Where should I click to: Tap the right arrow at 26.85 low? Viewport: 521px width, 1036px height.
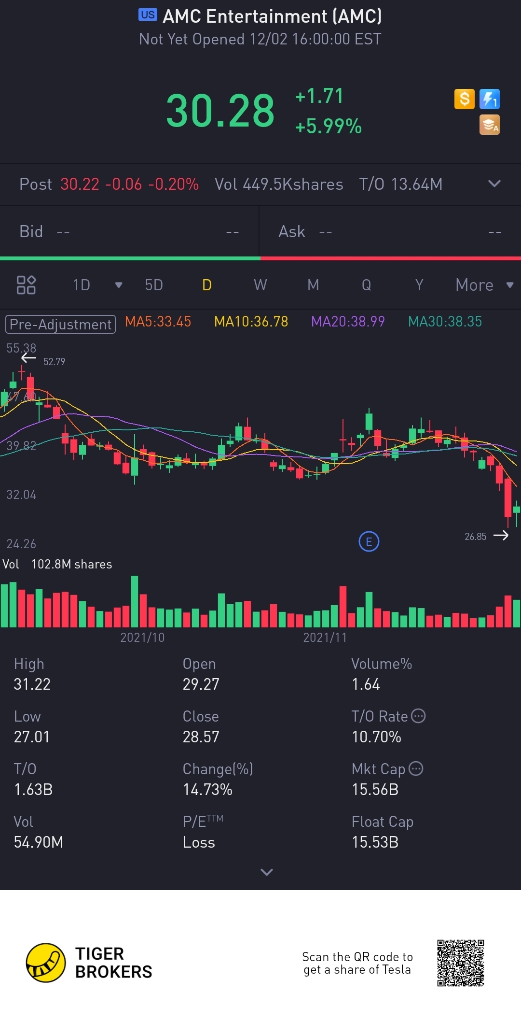pos(501,535)
